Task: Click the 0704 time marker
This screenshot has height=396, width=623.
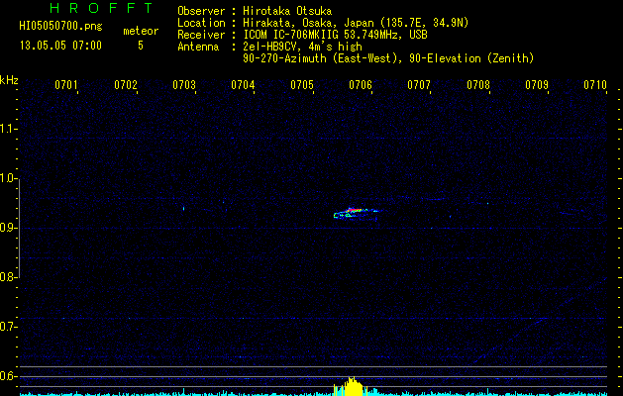Action: (243, 85)
